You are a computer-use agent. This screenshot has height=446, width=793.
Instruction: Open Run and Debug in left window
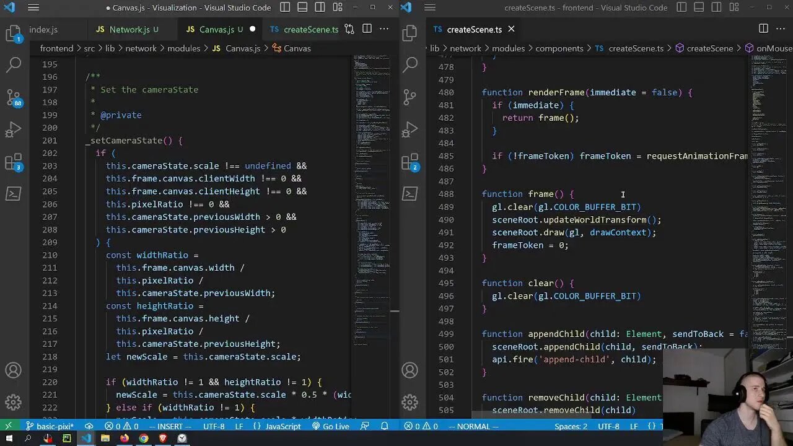tap(14, 131)
